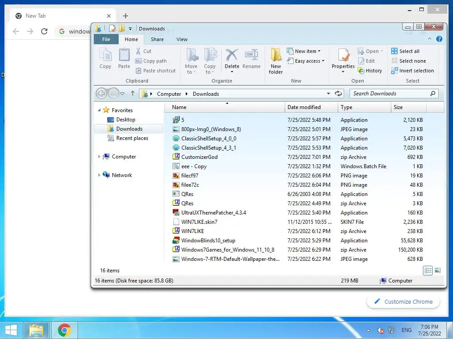The height and width of the screenshot is (339, 453).
Task: Click the ENG language indicator
Action: pyautogui.click(x=407, y=330)
